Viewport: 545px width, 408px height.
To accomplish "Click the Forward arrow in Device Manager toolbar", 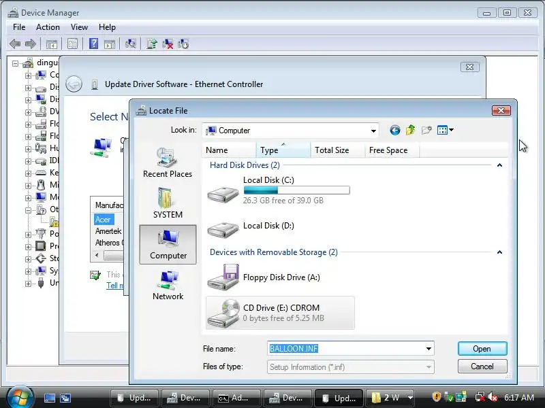I will [31, 44].
